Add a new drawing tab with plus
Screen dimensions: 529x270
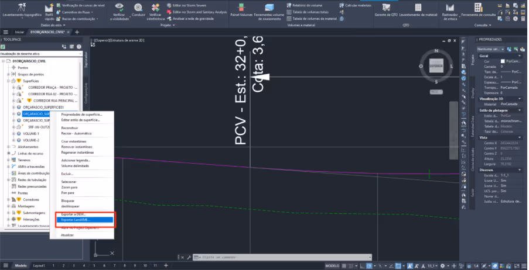pos(77,32)
